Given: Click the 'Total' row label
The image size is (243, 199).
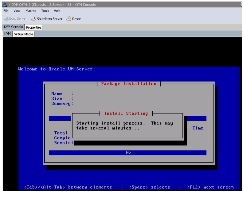Looking at the screenshot, I should pyautogui.click(x=61, y=133).
